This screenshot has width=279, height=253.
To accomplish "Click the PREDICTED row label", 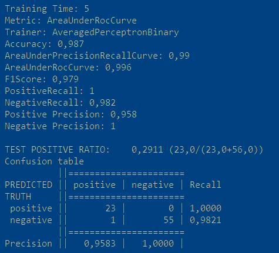I will (x=29, y=185).
